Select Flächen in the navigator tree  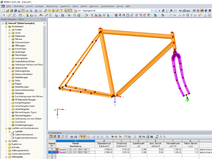pyautogui.click(x=18, y=39)
